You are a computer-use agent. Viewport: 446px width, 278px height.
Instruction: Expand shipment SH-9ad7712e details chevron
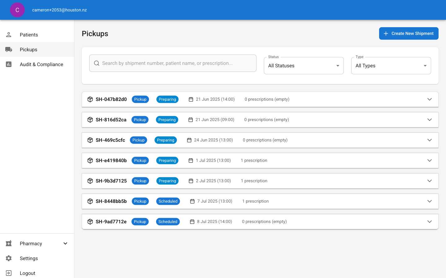click(430, 221)
